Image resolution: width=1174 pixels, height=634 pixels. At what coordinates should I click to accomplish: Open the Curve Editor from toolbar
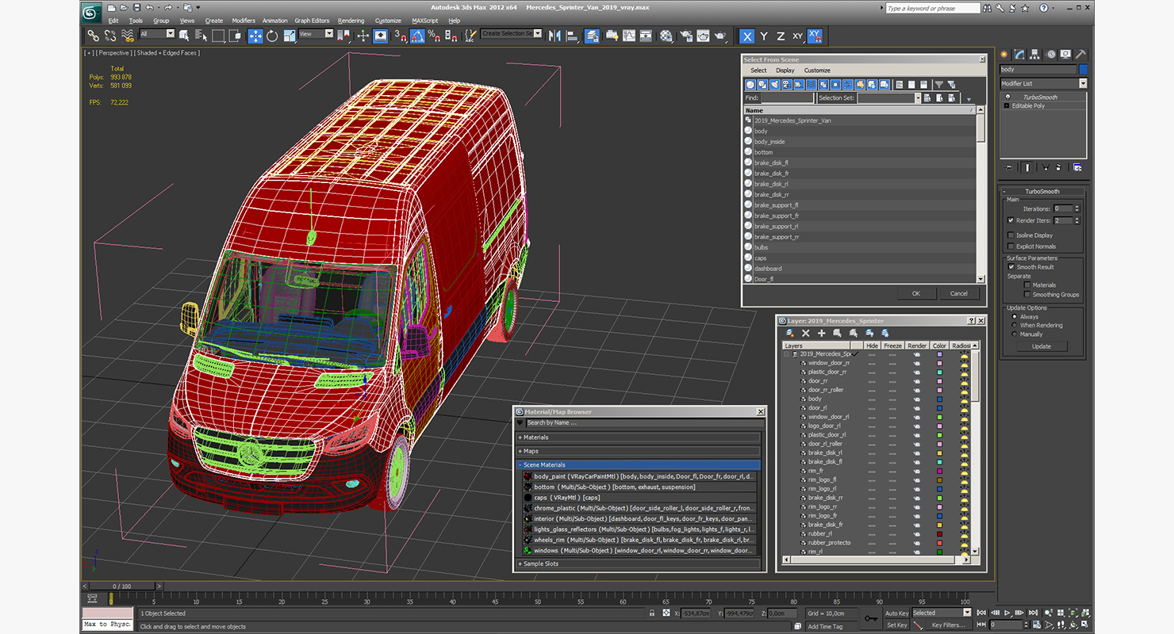pyautogui.click(x=629, y=36)
